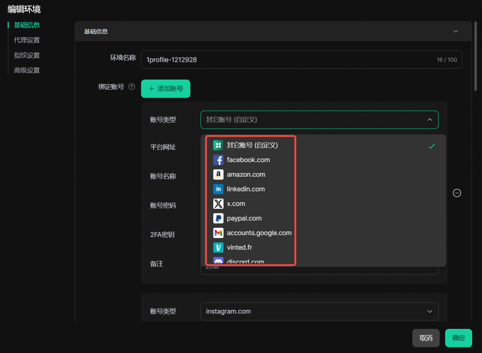This screenshot has height=353, width=482.
Task: Collapse the 基础信息 section chevron
Action: [x=455, y=31]
